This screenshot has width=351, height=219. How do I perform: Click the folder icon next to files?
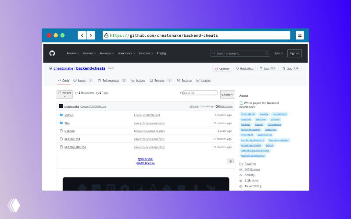tap(61, 123)
